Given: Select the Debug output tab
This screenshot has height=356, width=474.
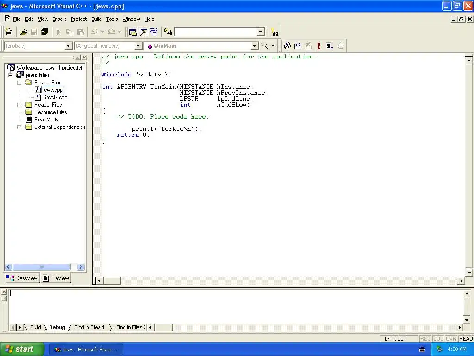Looking at the screenshot, I should coord(57,327).
